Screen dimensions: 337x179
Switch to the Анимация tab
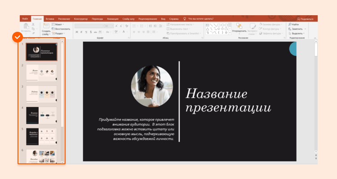click(x=113, y=19)
